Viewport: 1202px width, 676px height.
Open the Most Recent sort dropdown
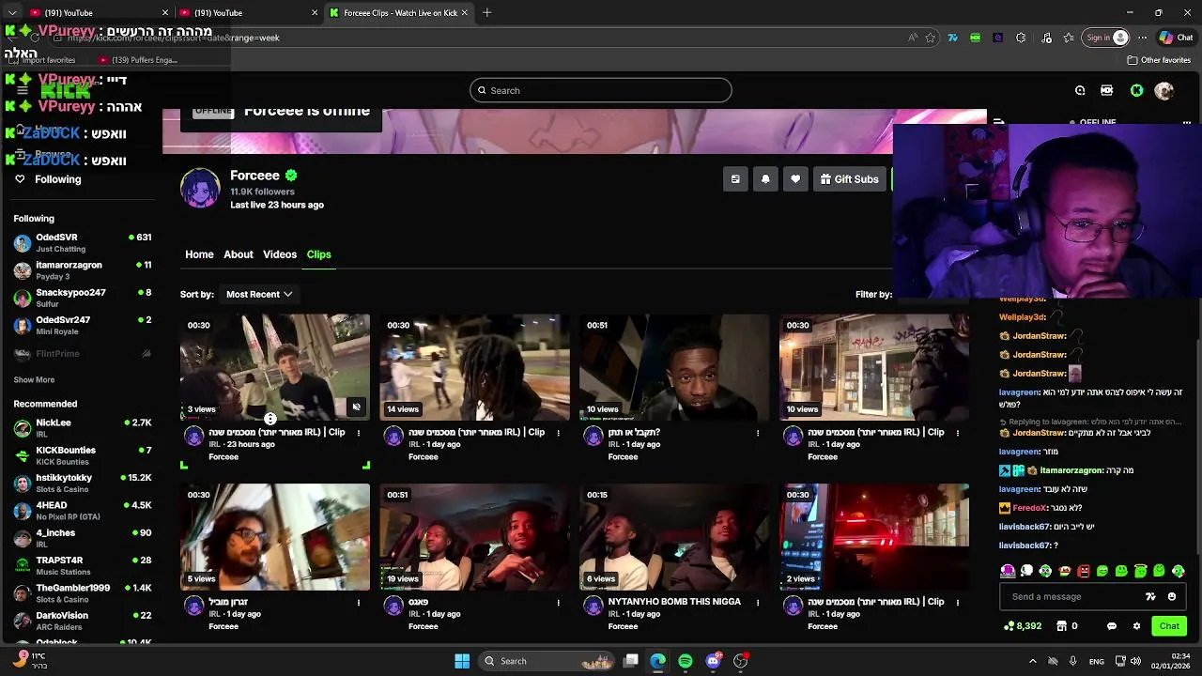[x=259, y=294]
